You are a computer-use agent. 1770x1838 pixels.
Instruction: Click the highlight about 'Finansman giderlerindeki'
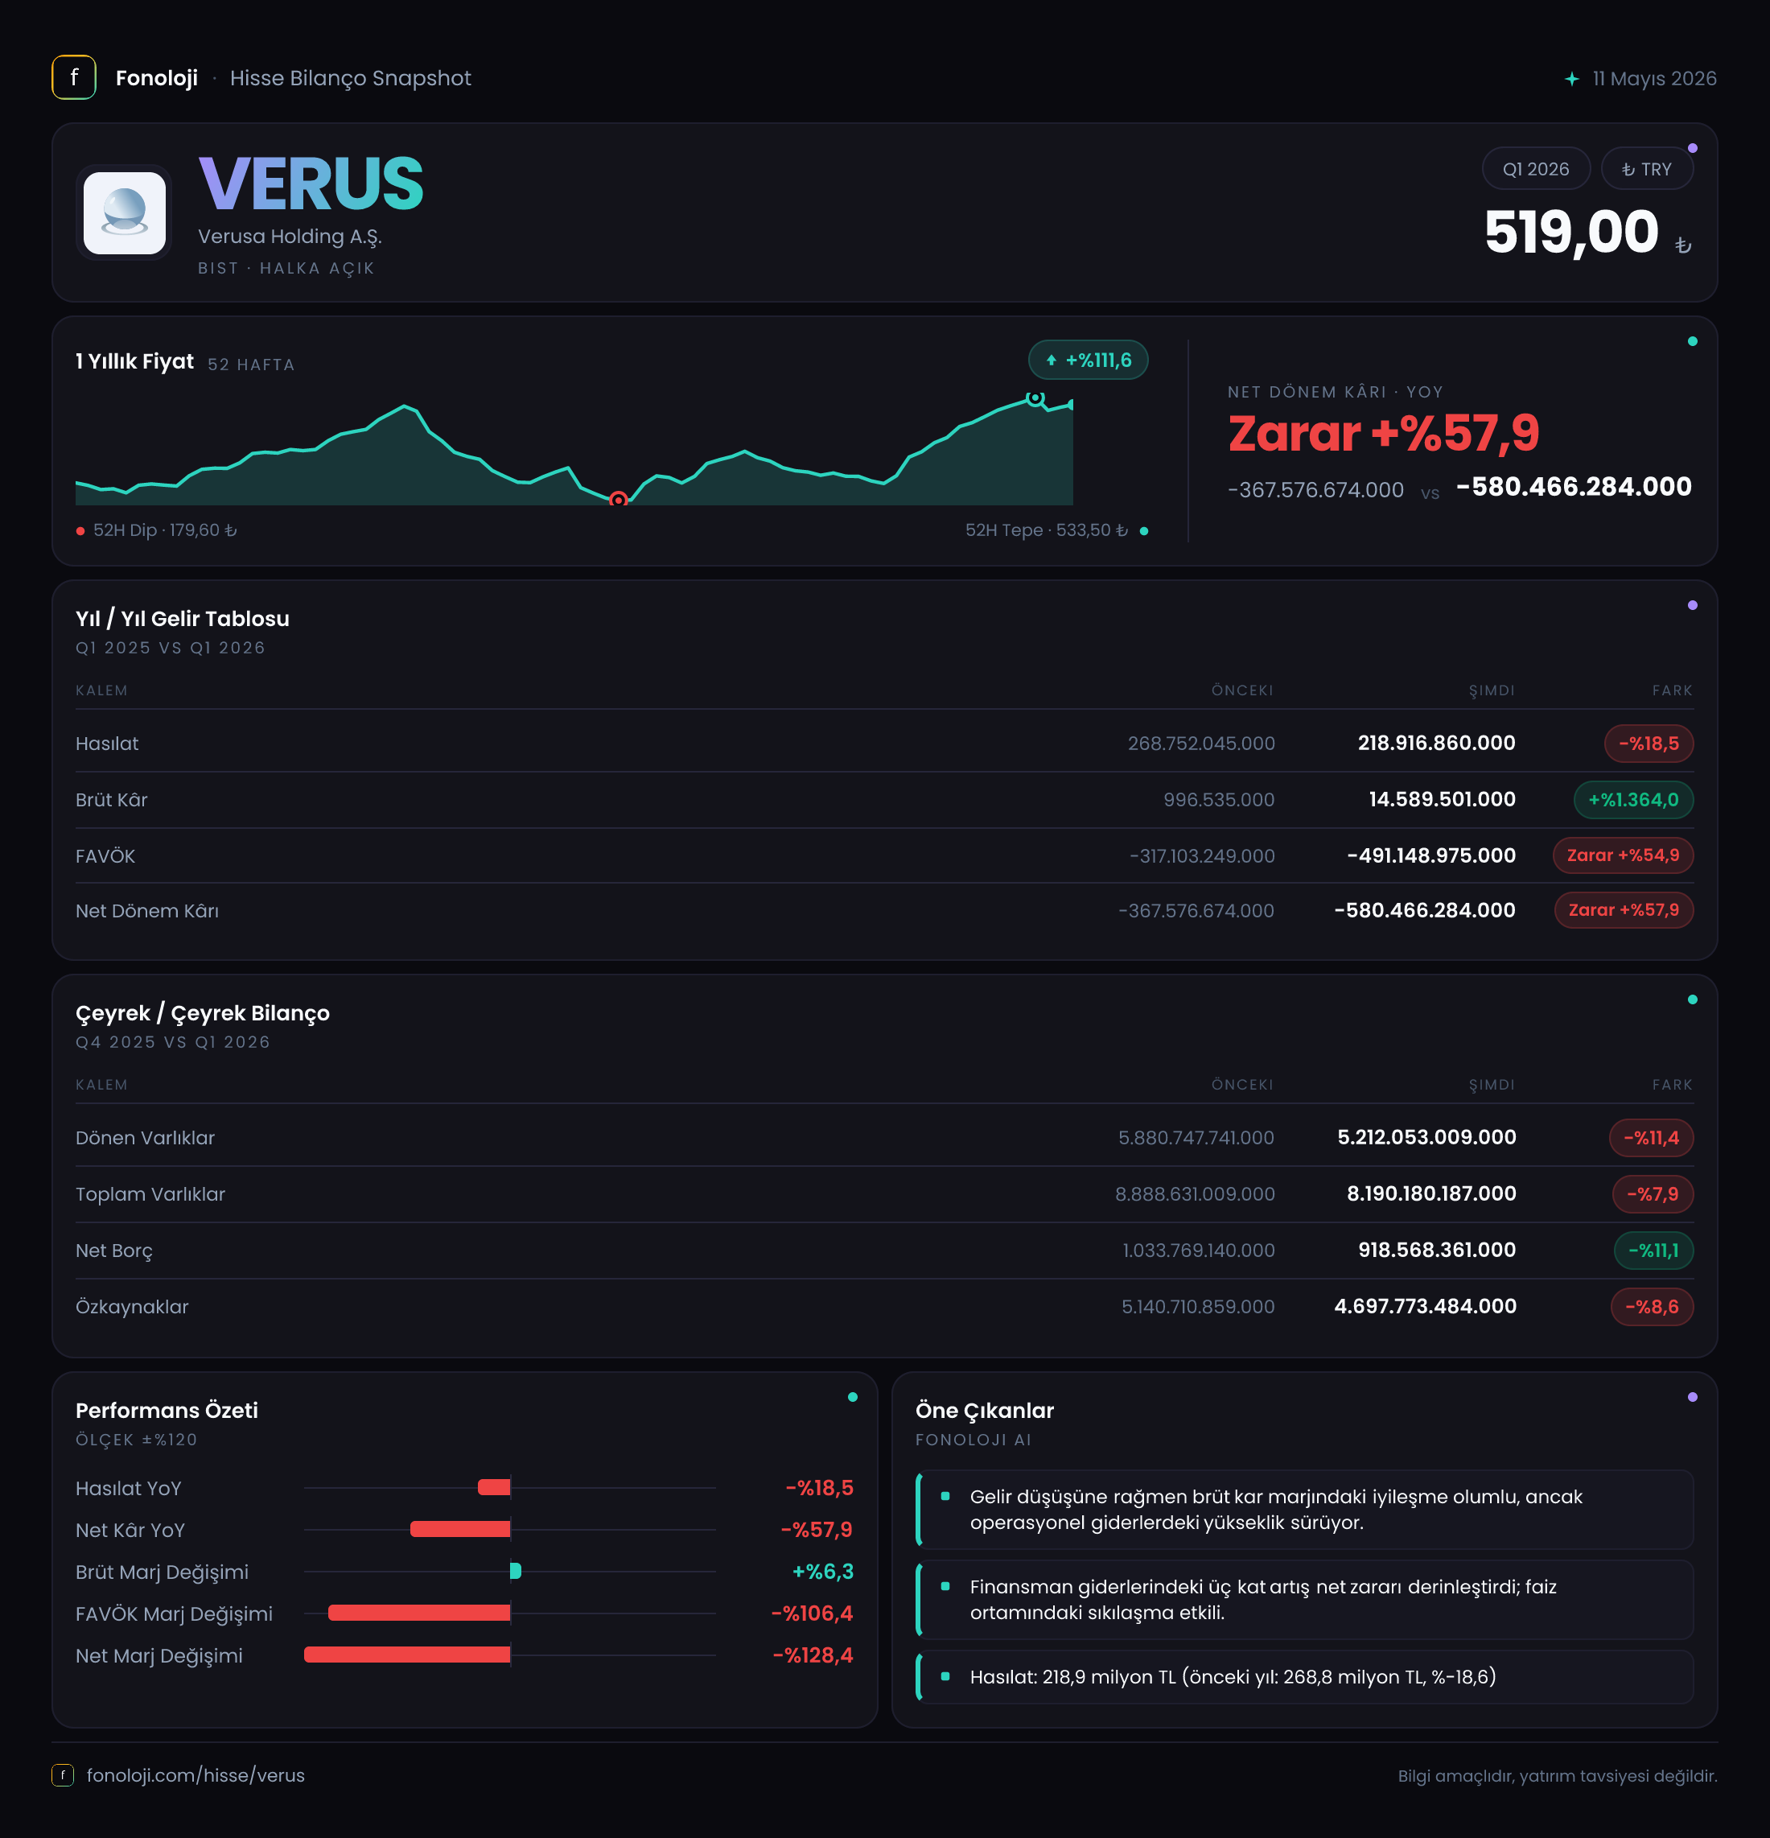(x=1304, y=1600)
